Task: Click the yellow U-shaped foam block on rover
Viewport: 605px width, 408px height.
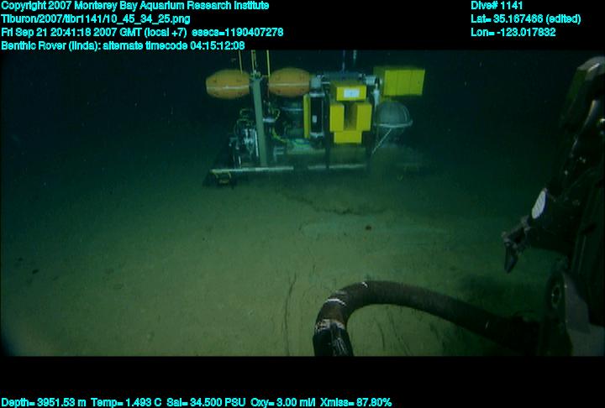Action: coord(350,122)
